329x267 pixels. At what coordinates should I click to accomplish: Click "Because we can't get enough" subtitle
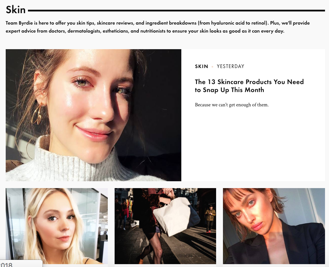point(232,105)
